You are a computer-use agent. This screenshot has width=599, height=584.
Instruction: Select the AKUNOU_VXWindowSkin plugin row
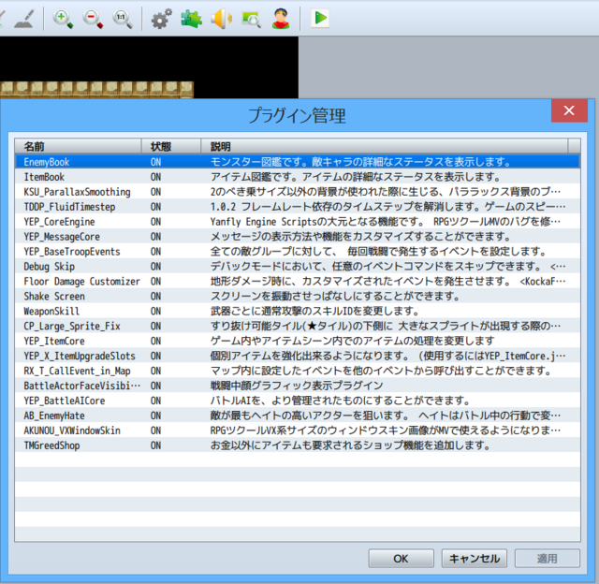(298, 431)
